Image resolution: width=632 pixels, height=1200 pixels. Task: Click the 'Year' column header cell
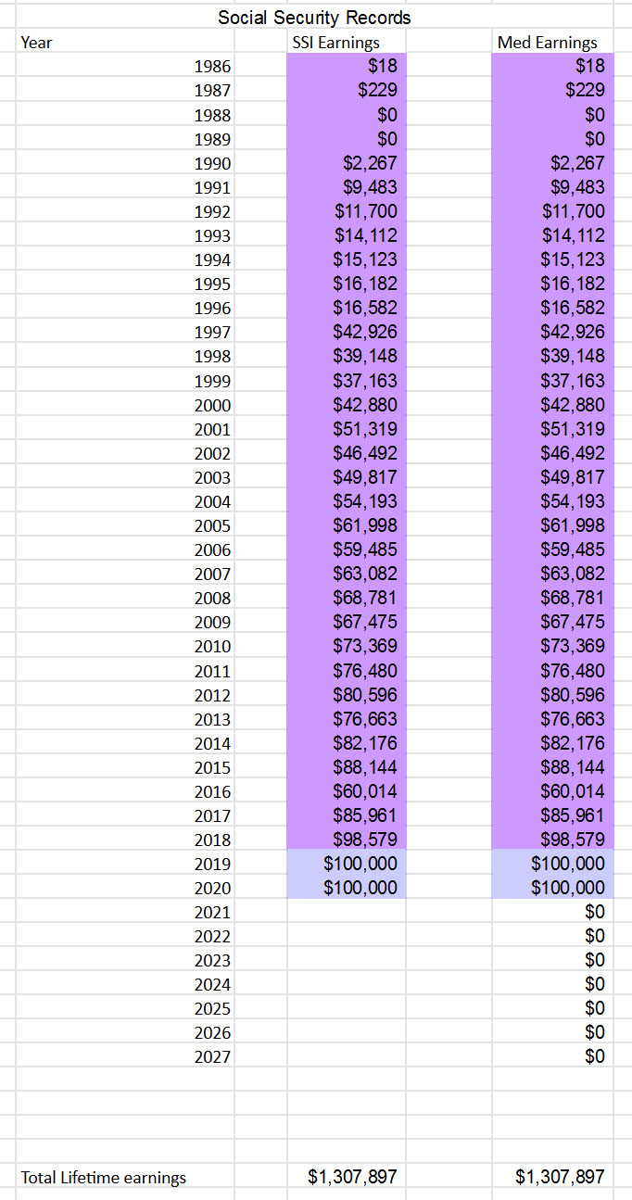tap(37, 43)
